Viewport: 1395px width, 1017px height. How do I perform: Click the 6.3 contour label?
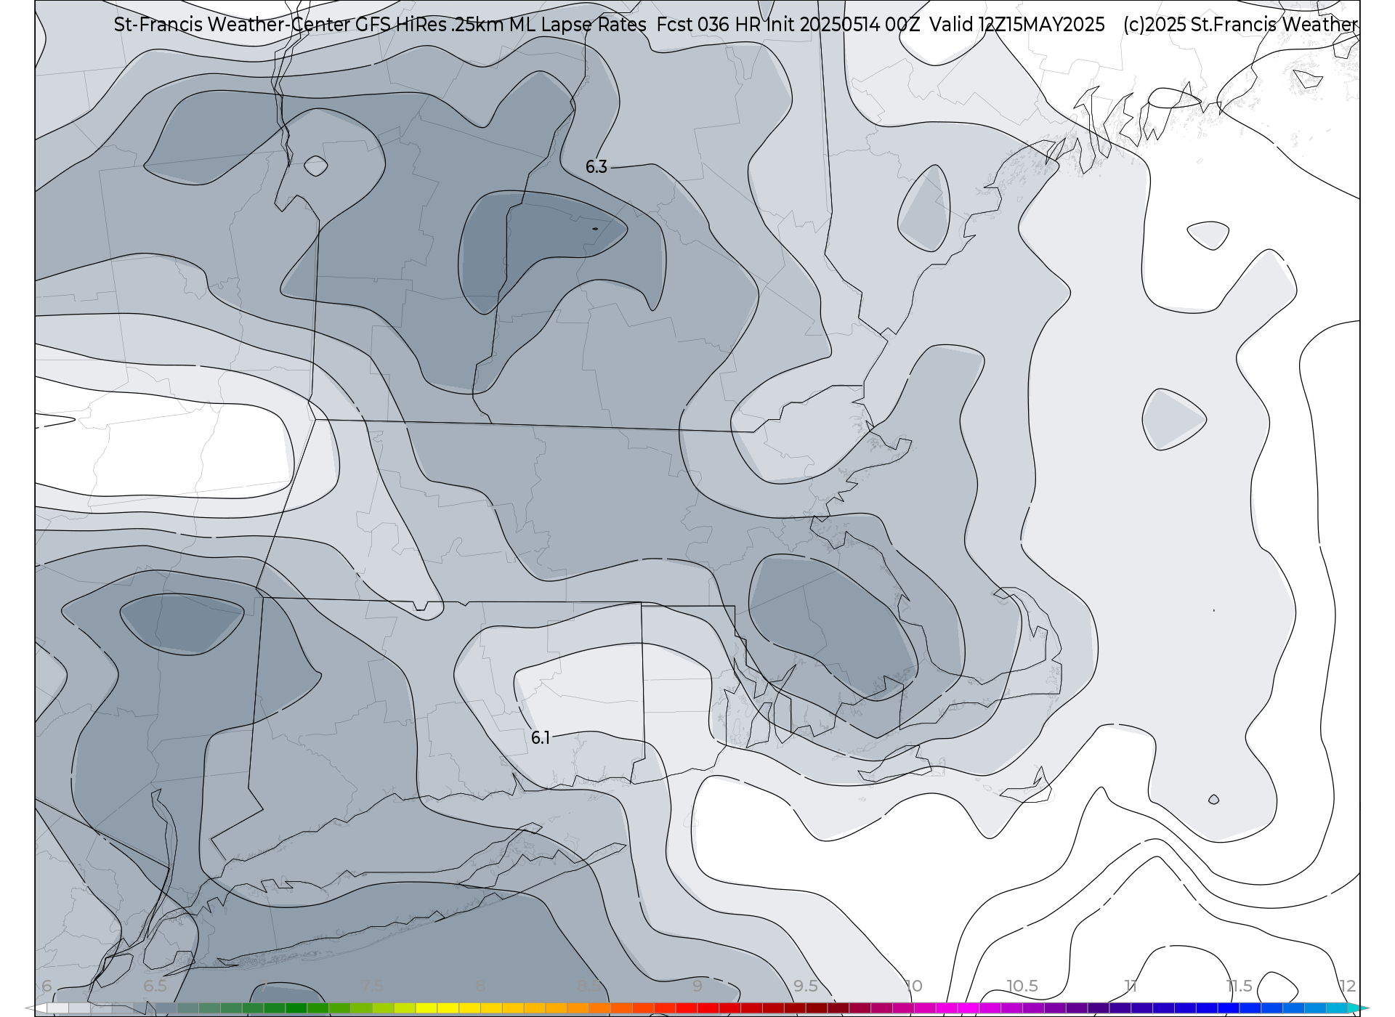coord(597,167)
